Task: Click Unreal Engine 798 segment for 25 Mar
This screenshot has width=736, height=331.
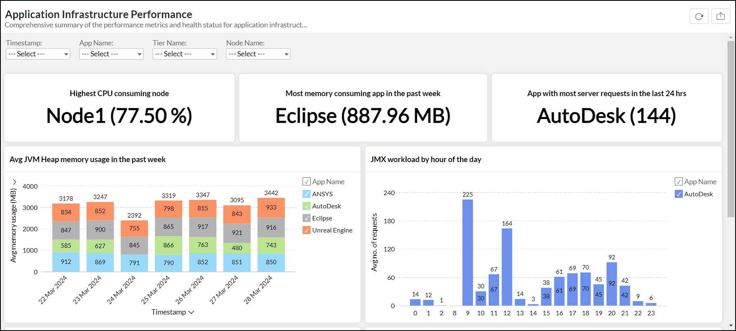Action: click(169, 209)
